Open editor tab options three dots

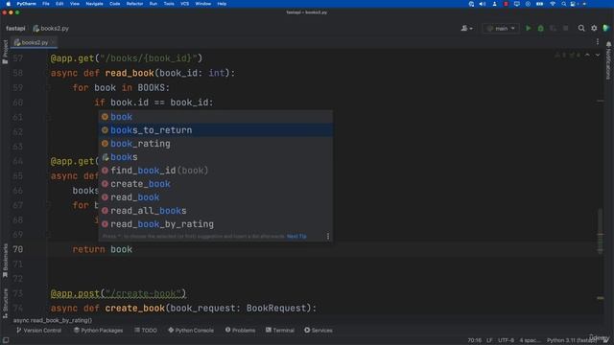coord(598,42)
